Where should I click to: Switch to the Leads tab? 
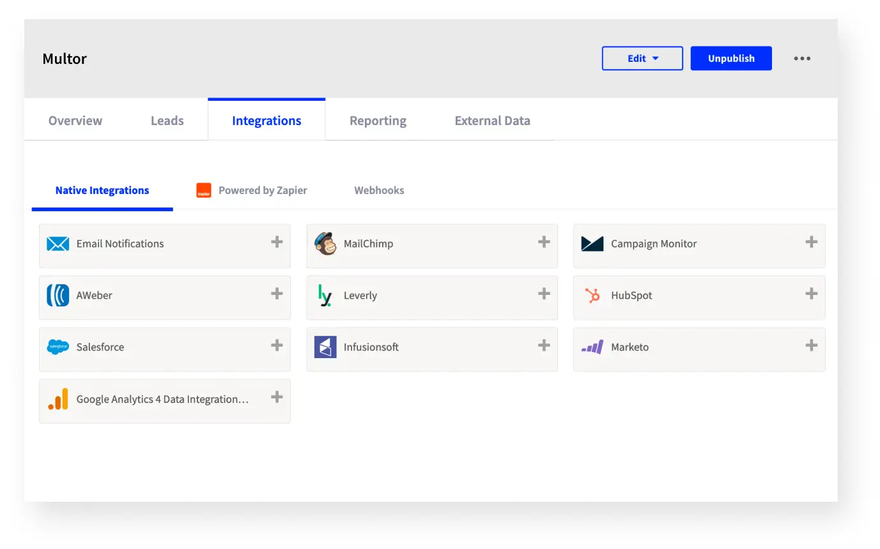coord(167,121)
